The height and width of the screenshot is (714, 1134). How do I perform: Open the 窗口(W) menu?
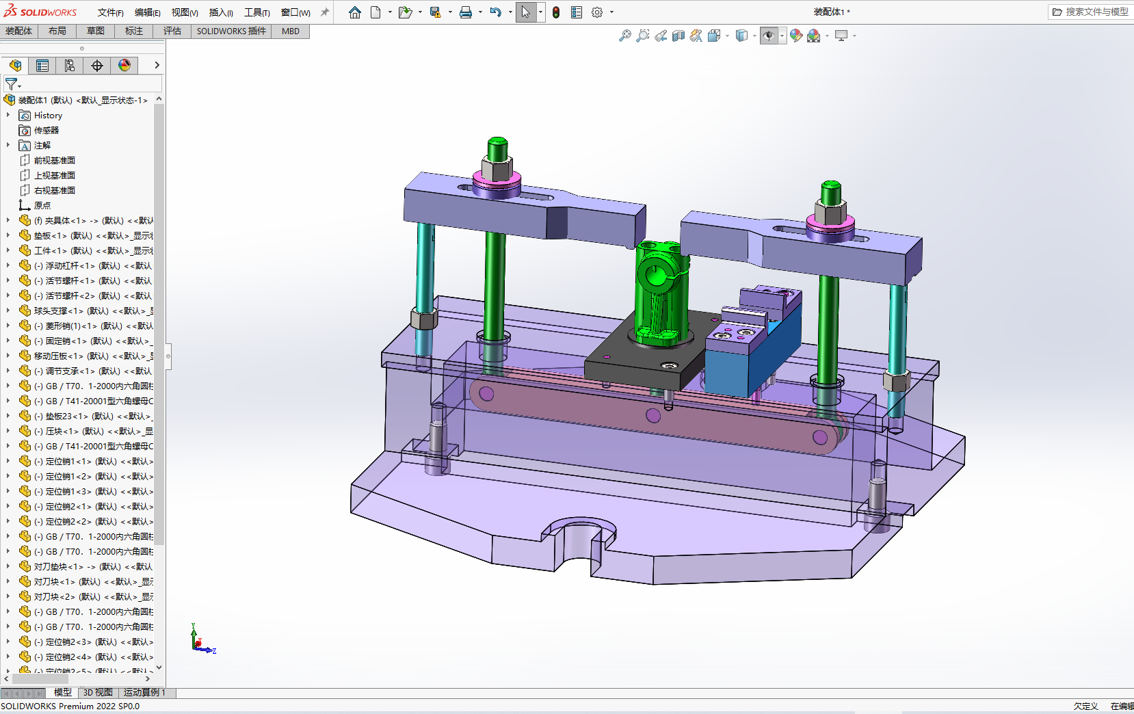[295, 12]
